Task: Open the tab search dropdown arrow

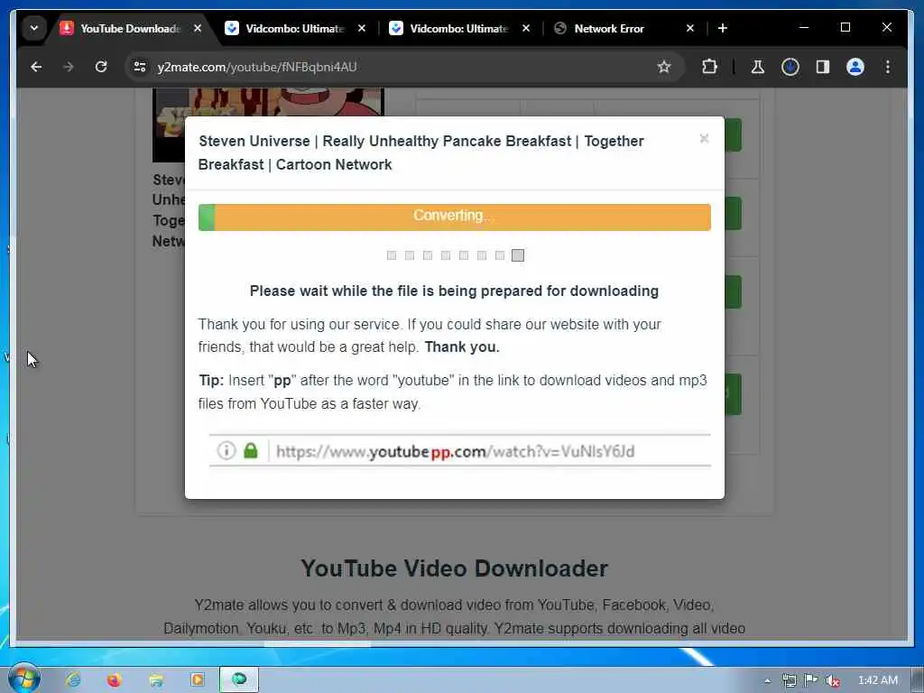Action: tap(34, 28)
